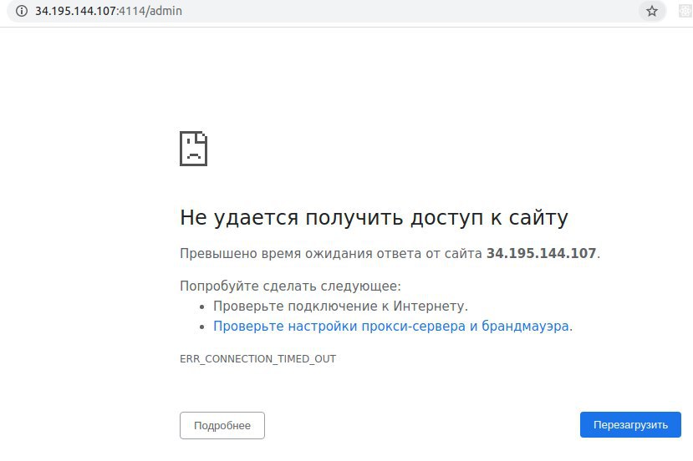693x461 pixels.
Task: Click the sad page error icon
Action: [x=193, y=149]
